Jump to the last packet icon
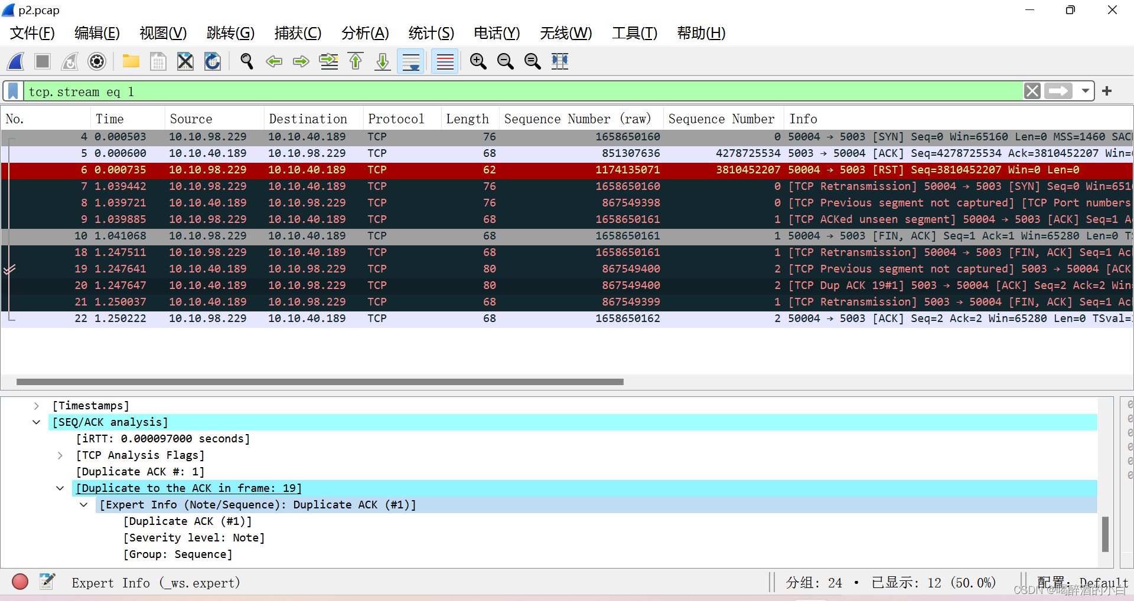The image size is (1134, 601). (383, 61)
